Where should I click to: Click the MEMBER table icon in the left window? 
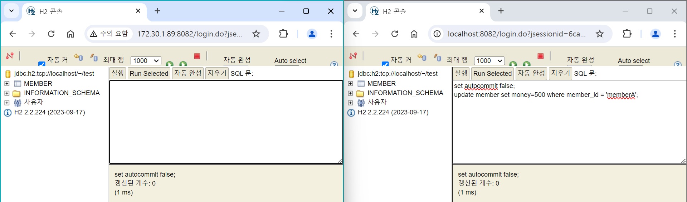tap(18, 84)
